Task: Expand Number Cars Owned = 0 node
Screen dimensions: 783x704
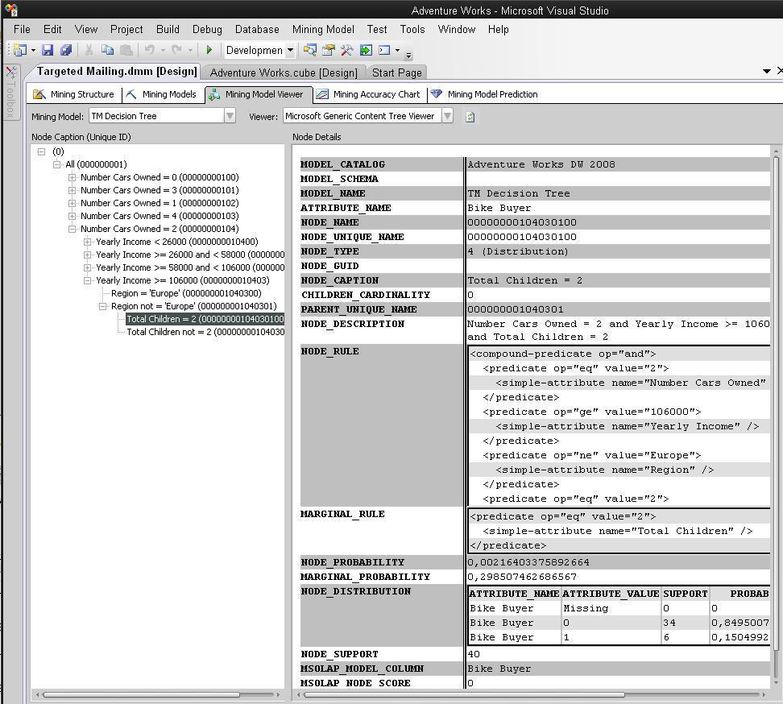Action: click(72, 178)
